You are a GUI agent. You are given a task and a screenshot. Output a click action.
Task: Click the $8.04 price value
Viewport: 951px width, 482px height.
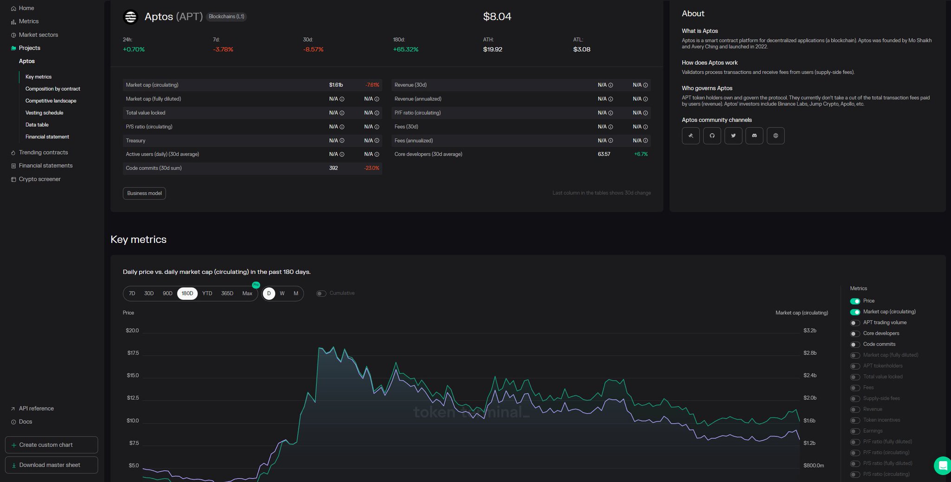[x=497, y=17]
